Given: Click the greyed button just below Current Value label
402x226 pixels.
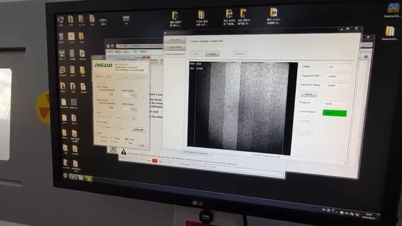Looking at the screenshot, I should point(306,121).
